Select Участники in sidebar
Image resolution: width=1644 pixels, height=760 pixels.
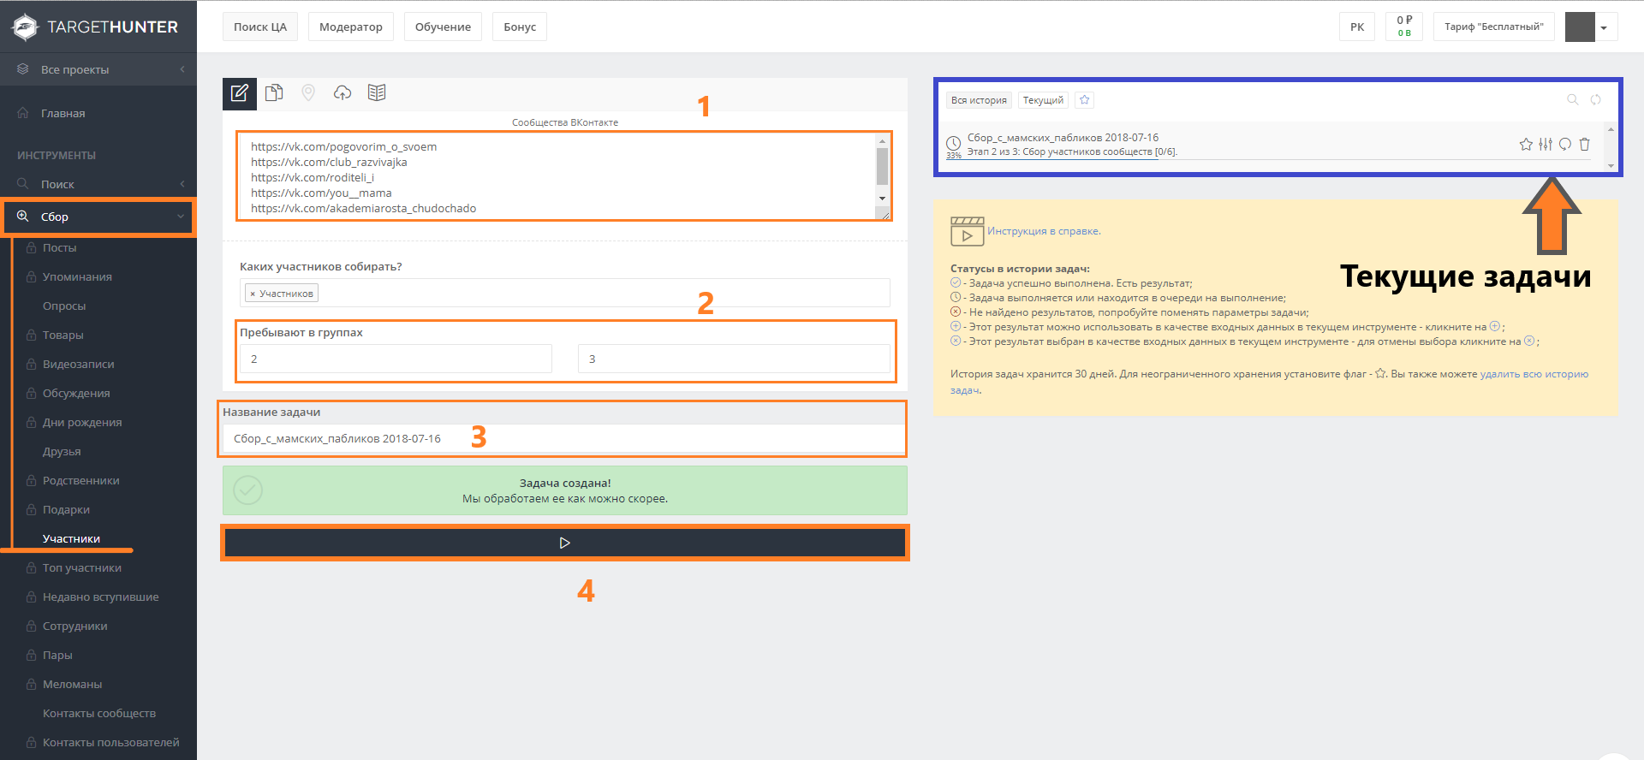coord(72,538)
